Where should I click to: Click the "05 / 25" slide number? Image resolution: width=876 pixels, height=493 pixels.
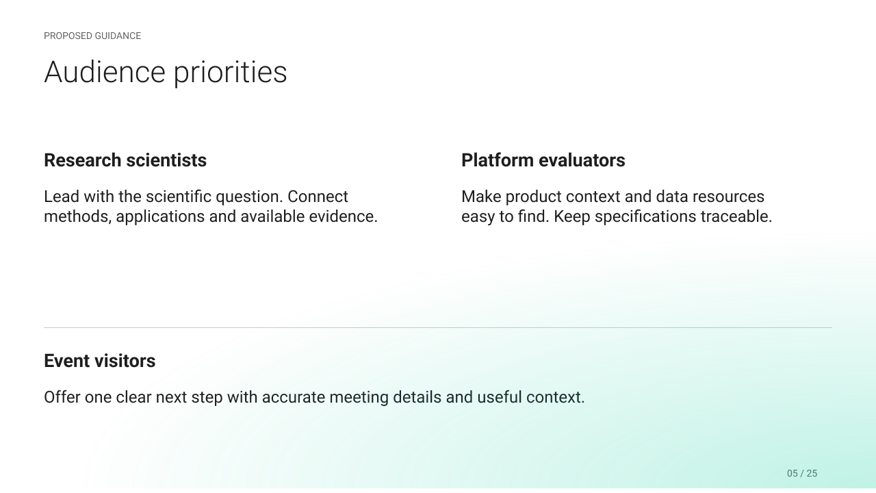[802, 473]
